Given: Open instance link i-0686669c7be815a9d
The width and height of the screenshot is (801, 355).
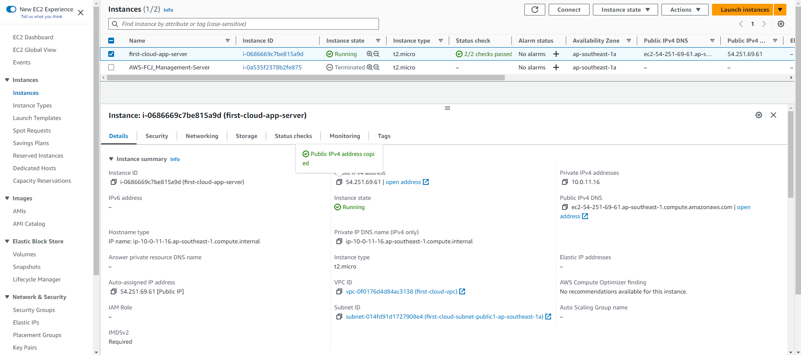Looking at the screenshot, I should [x=273, y=54].
